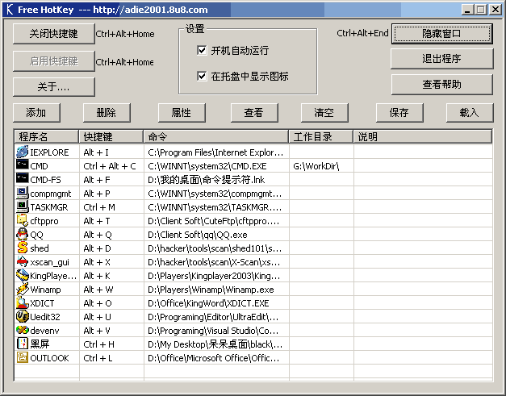
Task: Click the 退出程序 button
Action: (442, 59)
